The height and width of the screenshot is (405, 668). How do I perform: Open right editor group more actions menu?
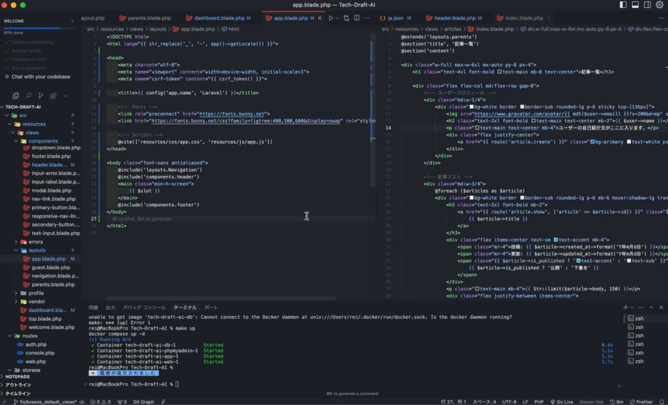point(661,18)
